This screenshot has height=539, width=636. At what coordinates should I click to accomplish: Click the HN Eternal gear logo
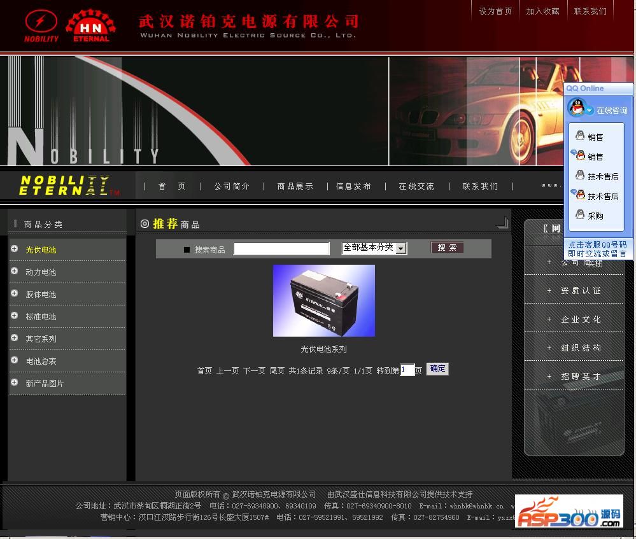click(x=91, y=26)
